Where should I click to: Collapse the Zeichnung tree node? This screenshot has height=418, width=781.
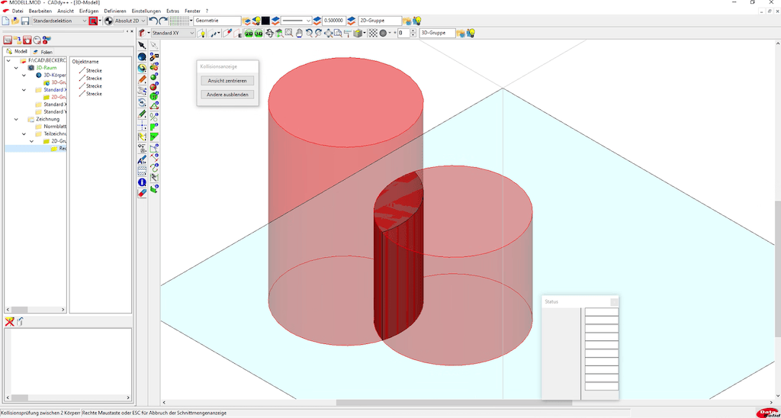(x=17, y=119)
